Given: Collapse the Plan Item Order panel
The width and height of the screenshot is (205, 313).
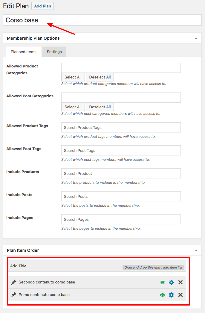Looking at the screenshot, I should click(x=196, y=250).
